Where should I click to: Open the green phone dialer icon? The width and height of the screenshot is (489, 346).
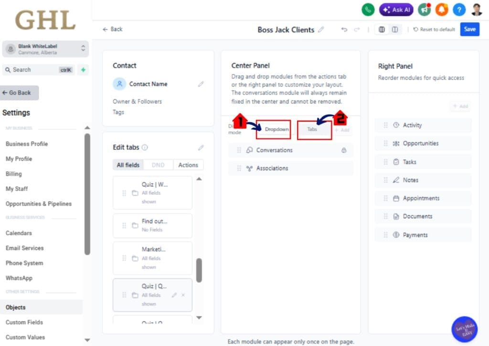(x=368, y=10)
